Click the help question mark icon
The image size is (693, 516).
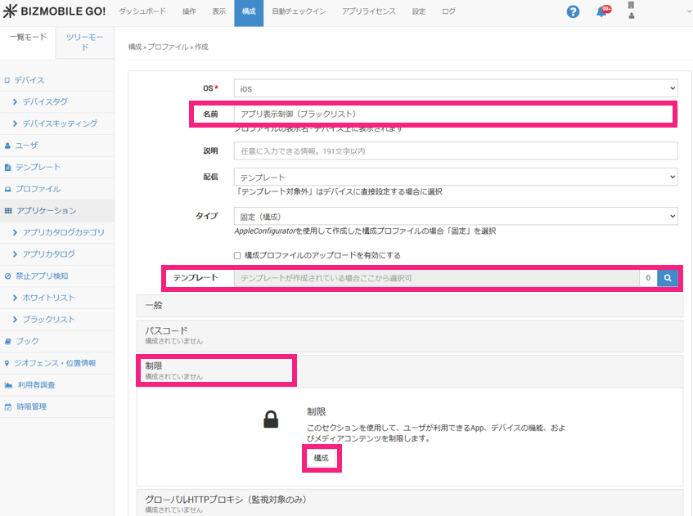click(573, 12)
